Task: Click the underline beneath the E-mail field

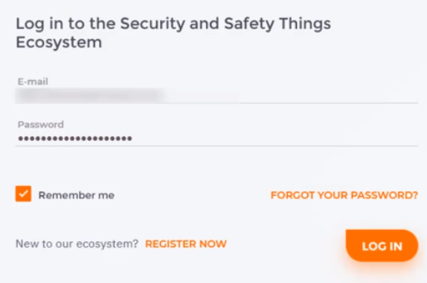Action: (216, 103)
